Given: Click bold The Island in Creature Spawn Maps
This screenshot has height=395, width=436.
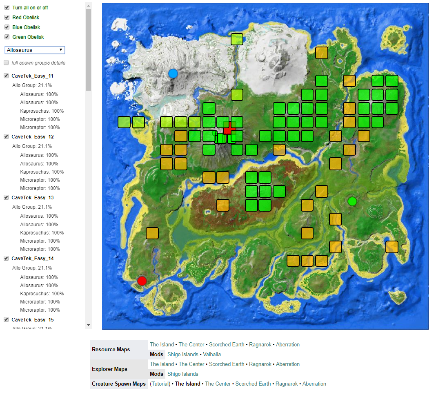Looking at the screenshot, I should point(187,384).
